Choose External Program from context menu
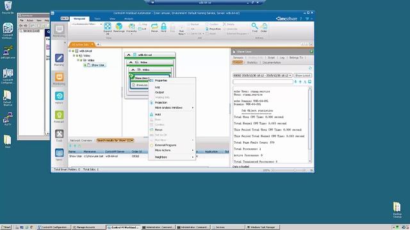410x230 pixels. 172,145
